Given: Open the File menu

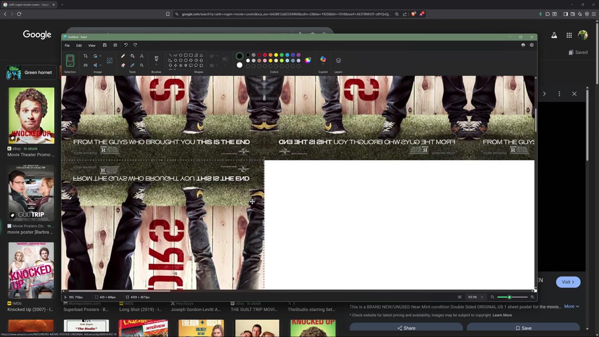Looking at the screenshot, I should point(67,45).
